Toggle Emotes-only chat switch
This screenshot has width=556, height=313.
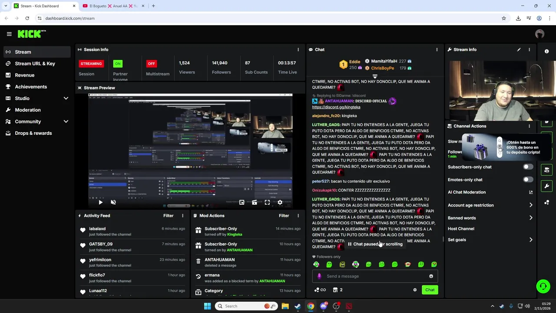point(528,180)
